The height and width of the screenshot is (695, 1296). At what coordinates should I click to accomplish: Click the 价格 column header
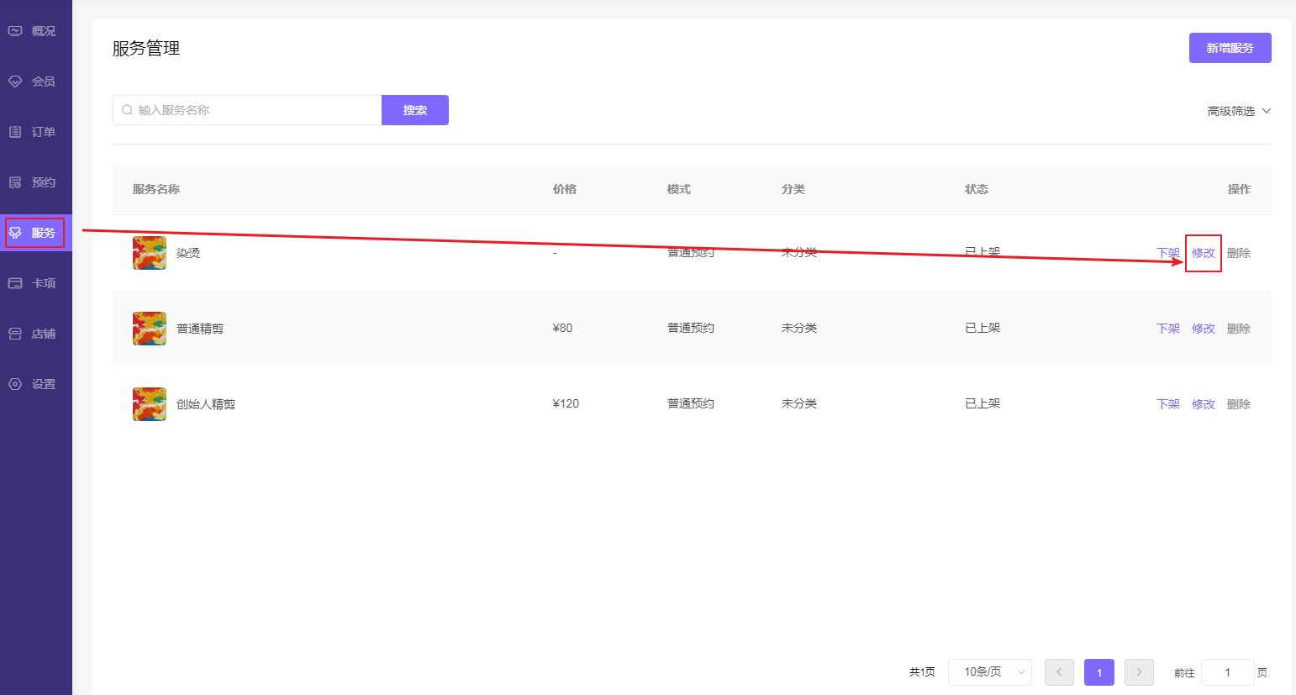point(565,189)
